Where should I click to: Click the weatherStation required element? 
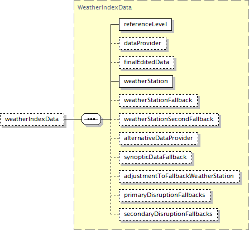(146, 82)
